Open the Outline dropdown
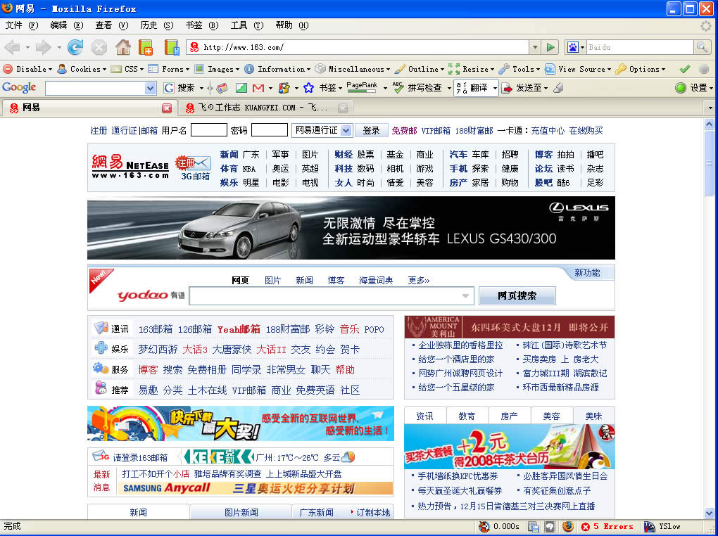This screenshot has width=718, height=536. click(419, 69)
